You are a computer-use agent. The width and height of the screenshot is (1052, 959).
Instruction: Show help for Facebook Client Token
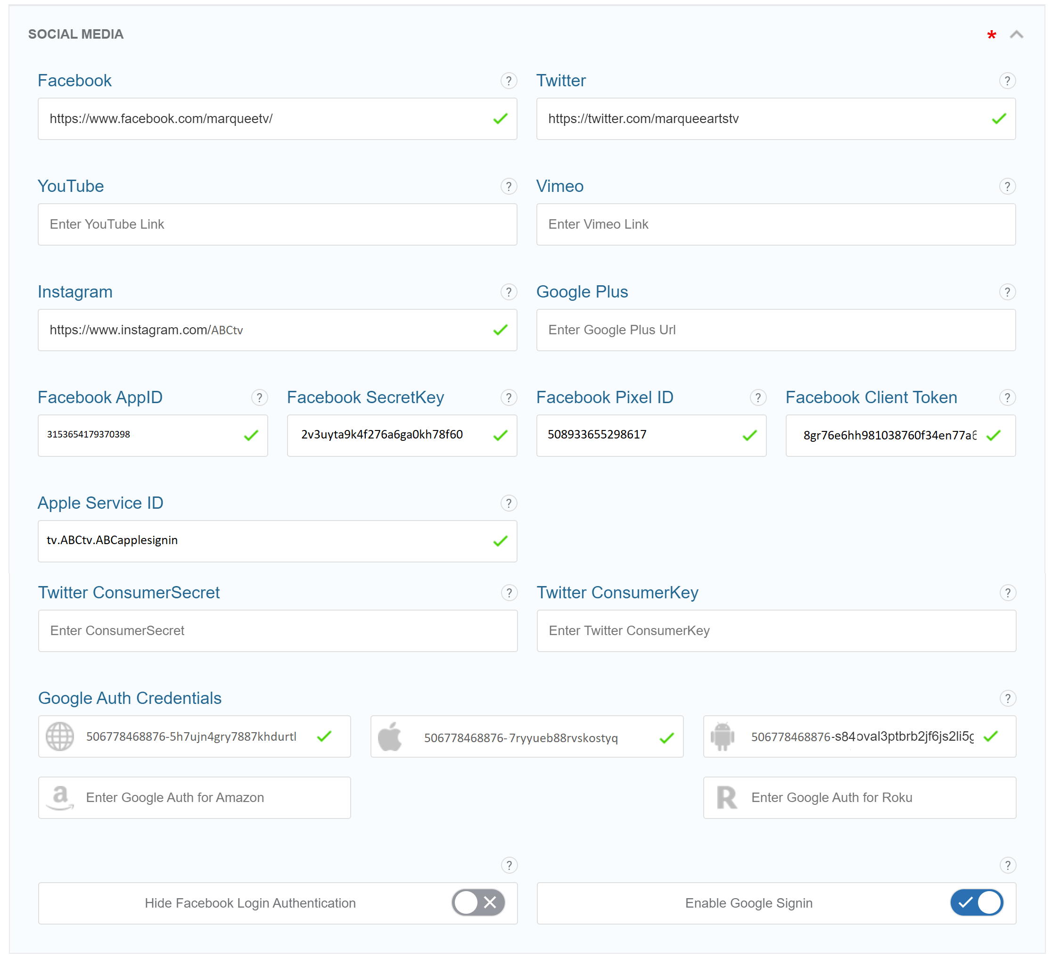[1007, 398]
